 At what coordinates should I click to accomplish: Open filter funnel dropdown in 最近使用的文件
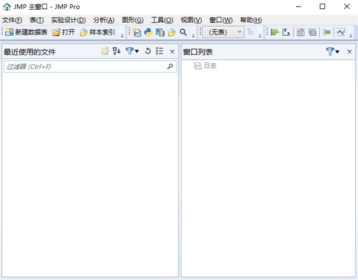tap(132, 51)
